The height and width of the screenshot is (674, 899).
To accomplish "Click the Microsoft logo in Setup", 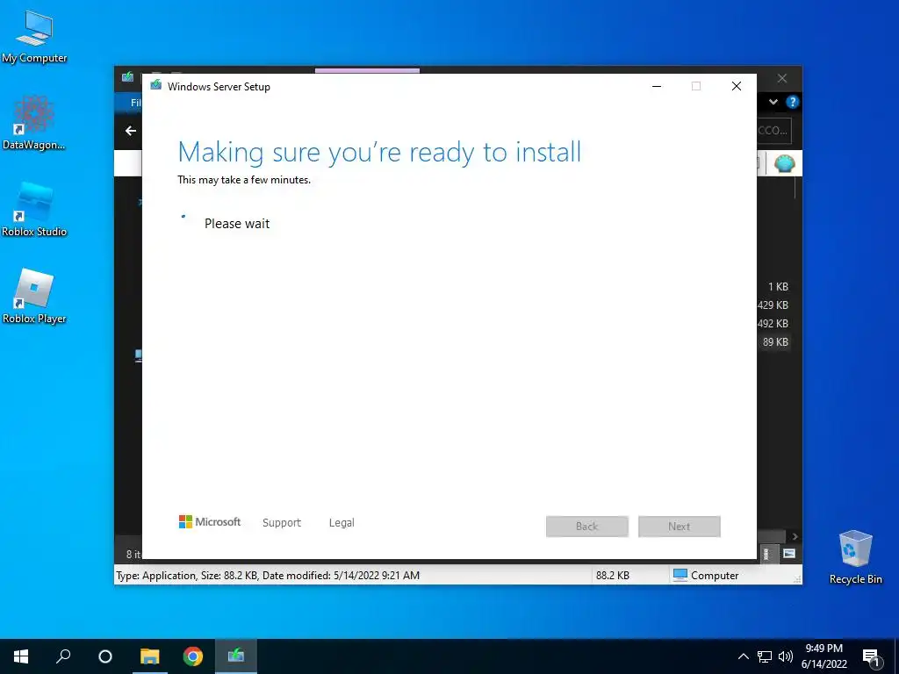I will coord(210,522).
